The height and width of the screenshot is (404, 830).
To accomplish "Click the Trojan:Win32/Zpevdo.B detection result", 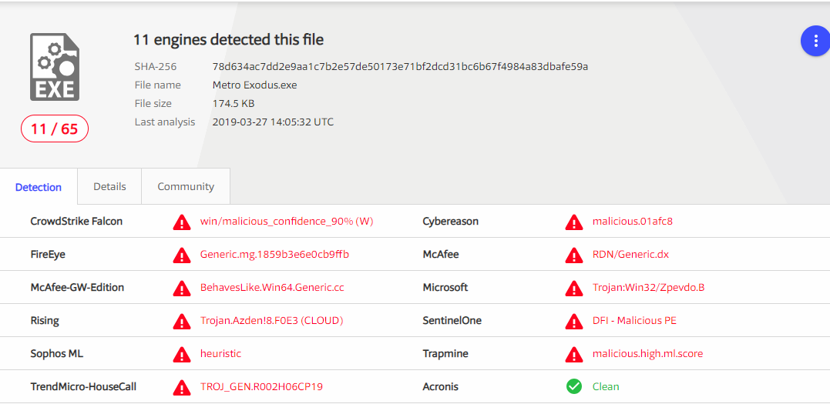I will pyautogui.click(x=648, y=288).
